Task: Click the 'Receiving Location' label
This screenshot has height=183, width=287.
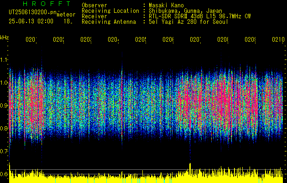Action: 110,11
